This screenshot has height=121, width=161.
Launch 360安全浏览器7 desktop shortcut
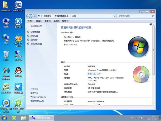[x=18, y=106]
